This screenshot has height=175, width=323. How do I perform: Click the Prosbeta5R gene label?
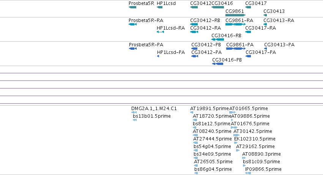point(141,3)
